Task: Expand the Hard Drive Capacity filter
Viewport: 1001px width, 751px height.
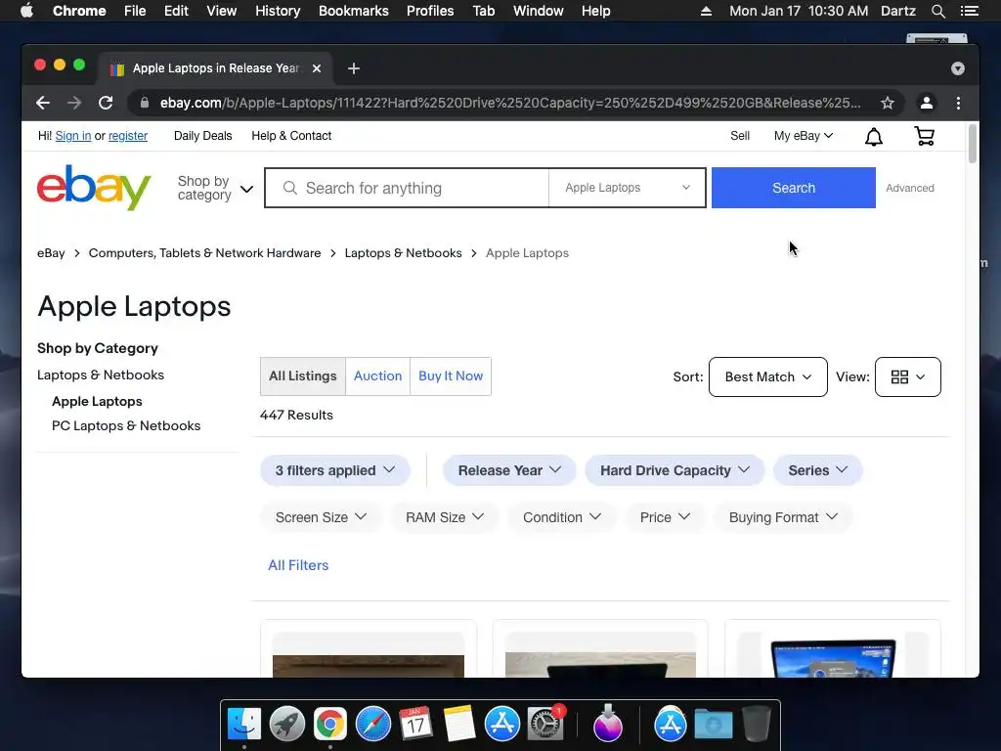Action: tap(675, 470)
